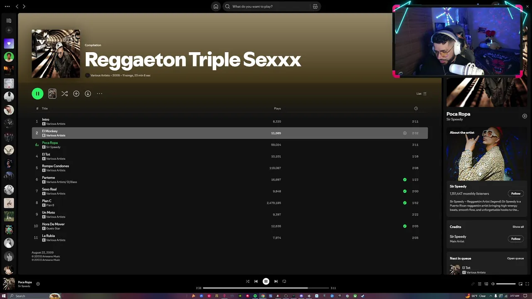
Task: Save album to Your Library
Action: pyautogui.click(x=76, y=93)
